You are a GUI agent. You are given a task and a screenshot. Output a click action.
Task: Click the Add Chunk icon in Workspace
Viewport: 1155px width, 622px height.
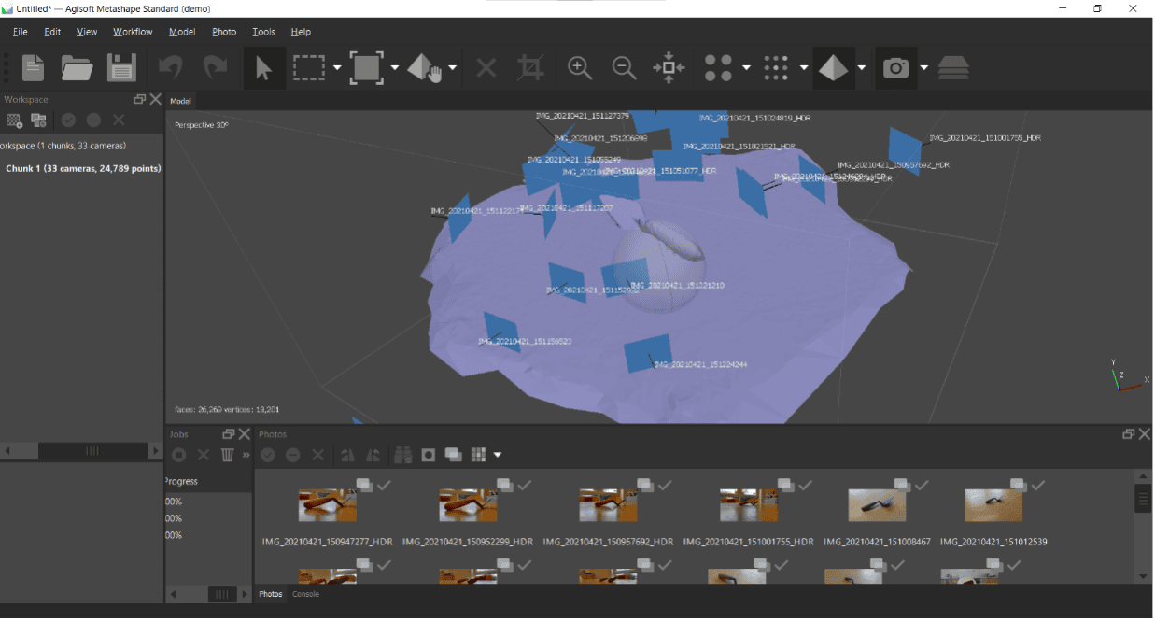coord(14,120)
